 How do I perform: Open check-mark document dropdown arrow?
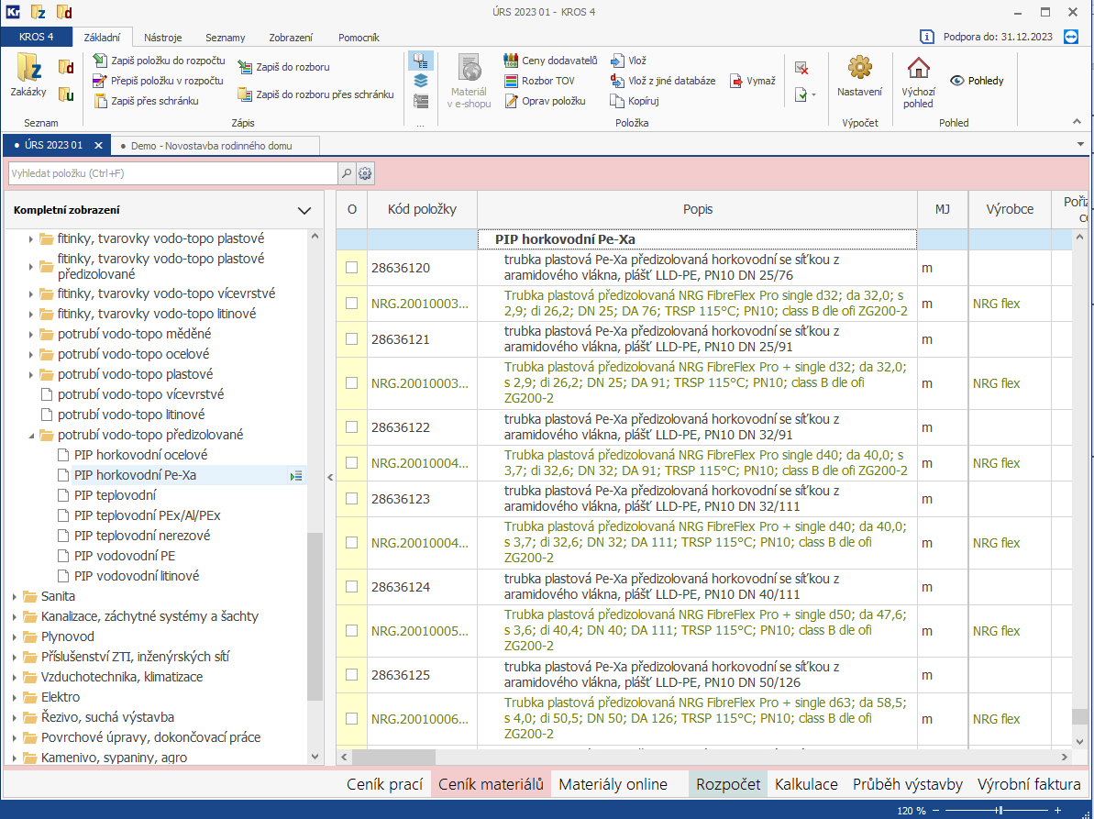813,94
